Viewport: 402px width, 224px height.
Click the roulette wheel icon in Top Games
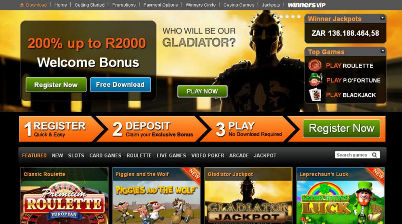[315, 65]
